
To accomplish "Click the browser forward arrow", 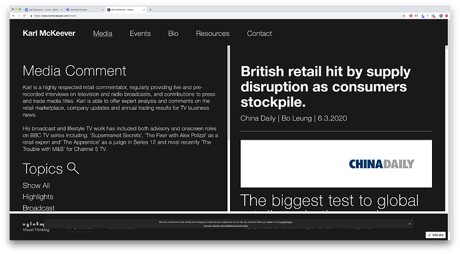I will [19, 16].
